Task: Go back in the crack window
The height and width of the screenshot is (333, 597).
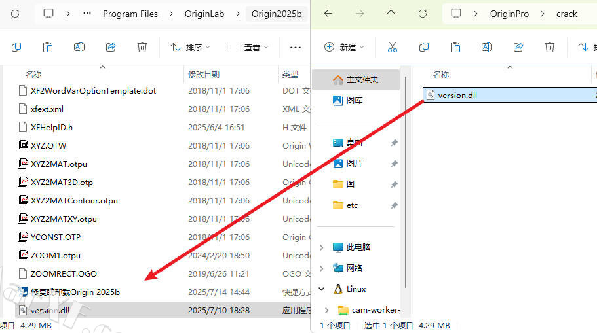Action: coord(328,14)
